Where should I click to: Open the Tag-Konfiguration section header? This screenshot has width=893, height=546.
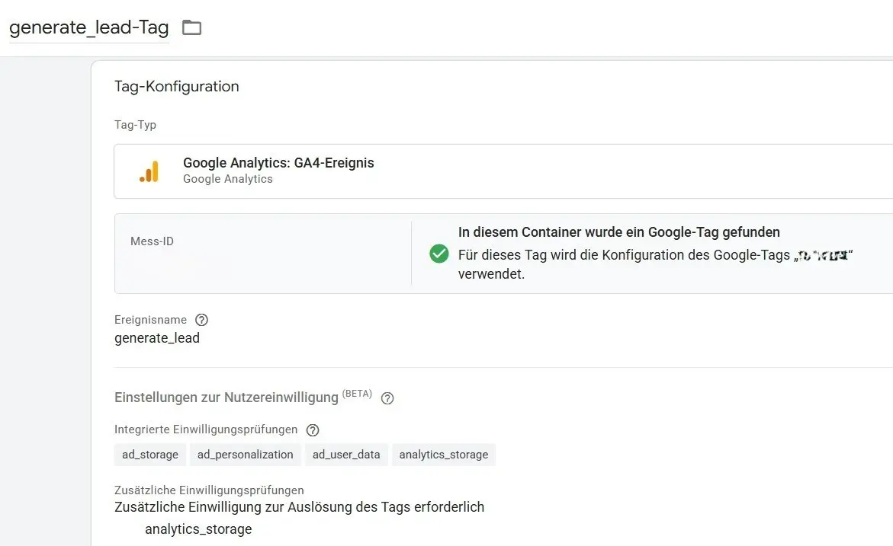click(176, 86)
